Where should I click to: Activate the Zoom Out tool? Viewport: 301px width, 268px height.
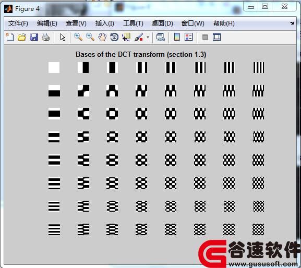coord(90,37)
